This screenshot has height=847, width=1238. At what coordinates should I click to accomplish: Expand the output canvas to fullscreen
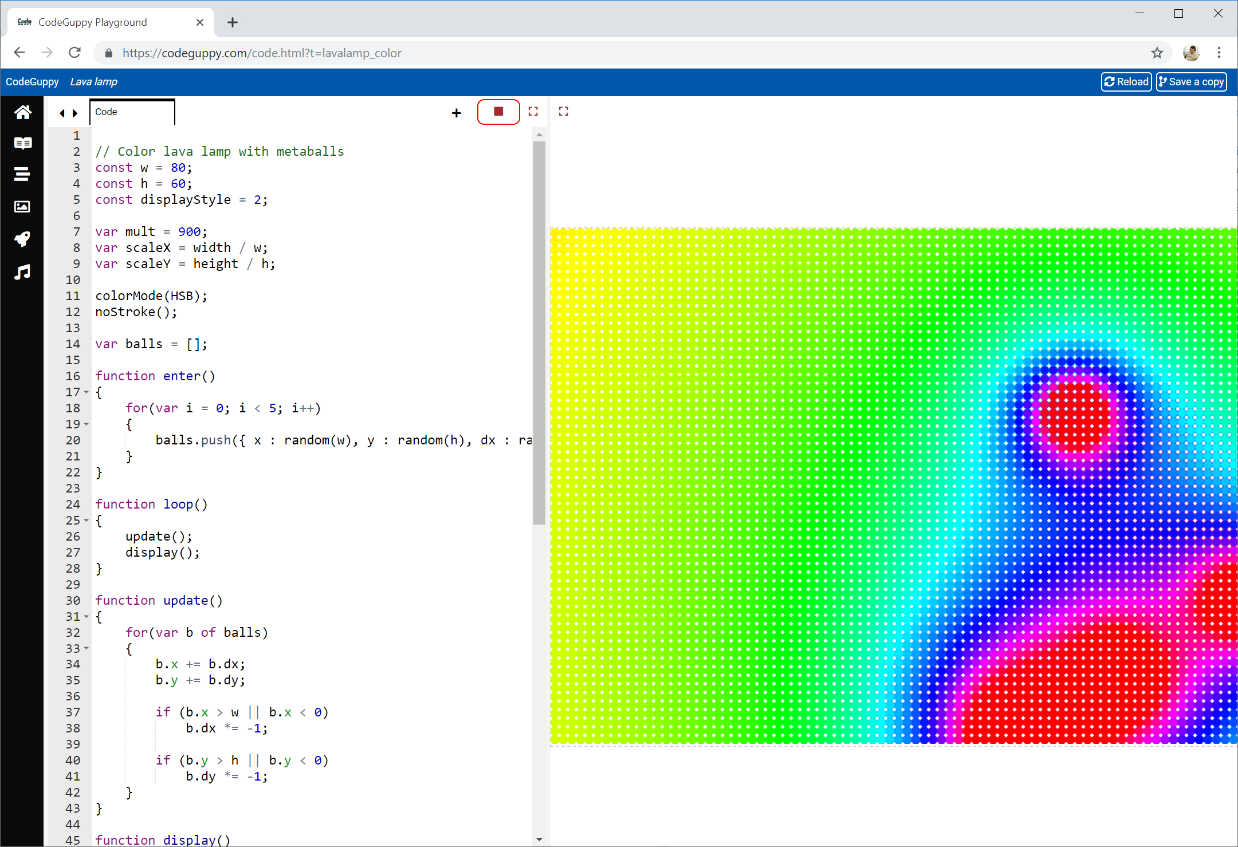pyautogui.click(x=563, y=111)
